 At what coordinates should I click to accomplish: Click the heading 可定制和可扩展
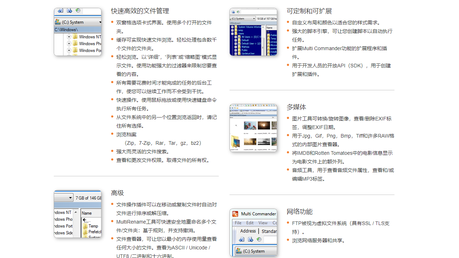point(309,11)
